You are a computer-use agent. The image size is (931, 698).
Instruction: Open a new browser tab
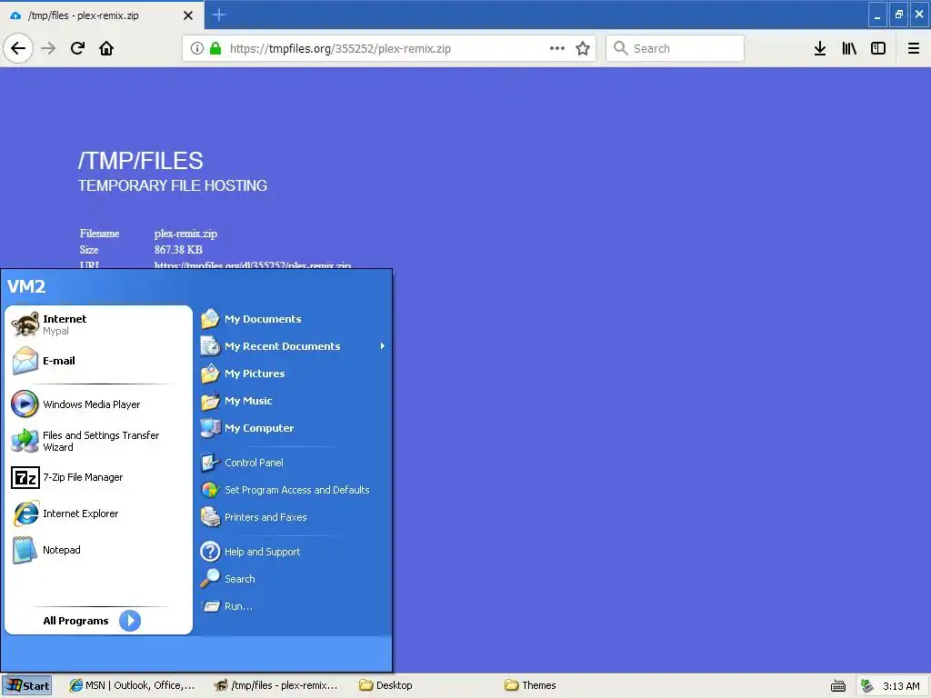point(219,15)
